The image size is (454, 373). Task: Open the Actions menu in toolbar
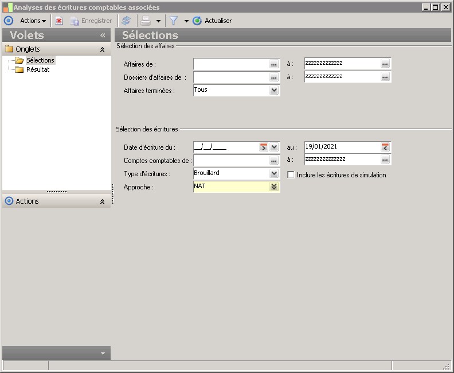(33, 21)
